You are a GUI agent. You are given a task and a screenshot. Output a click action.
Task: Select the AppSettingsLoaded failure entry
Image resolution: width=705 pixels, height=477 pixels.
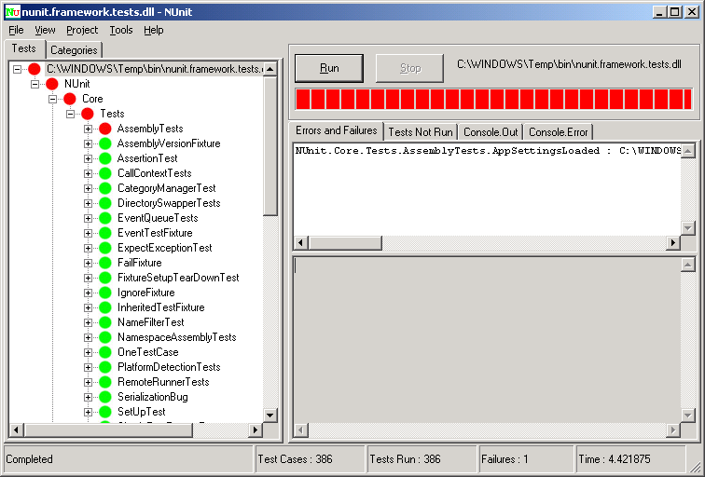[x=488, y=151]
